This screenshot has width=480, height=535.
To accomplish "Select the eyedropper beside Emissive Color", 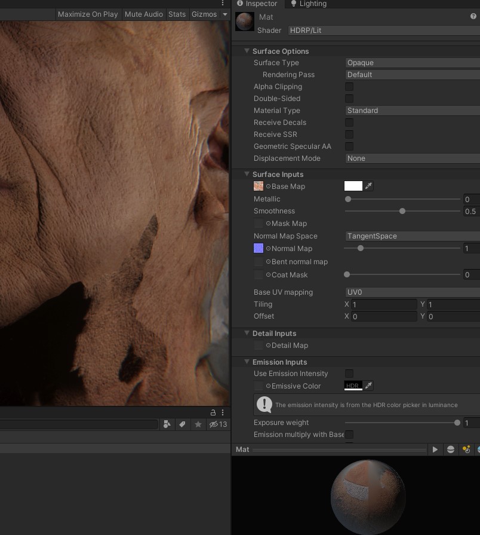I will [369, 386].
